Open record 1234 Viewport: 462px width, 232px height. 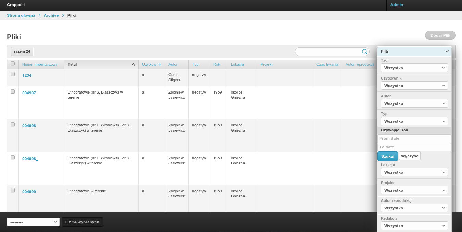pos(27,75)
